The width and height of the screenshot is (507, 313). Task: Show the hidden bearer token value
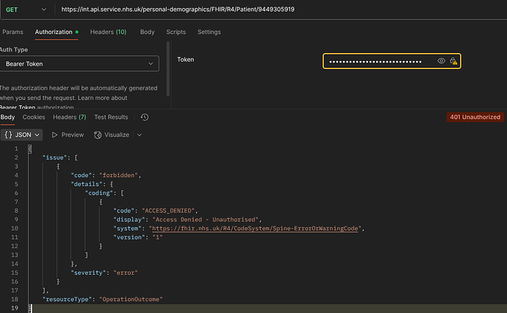[x=441, y=62]
